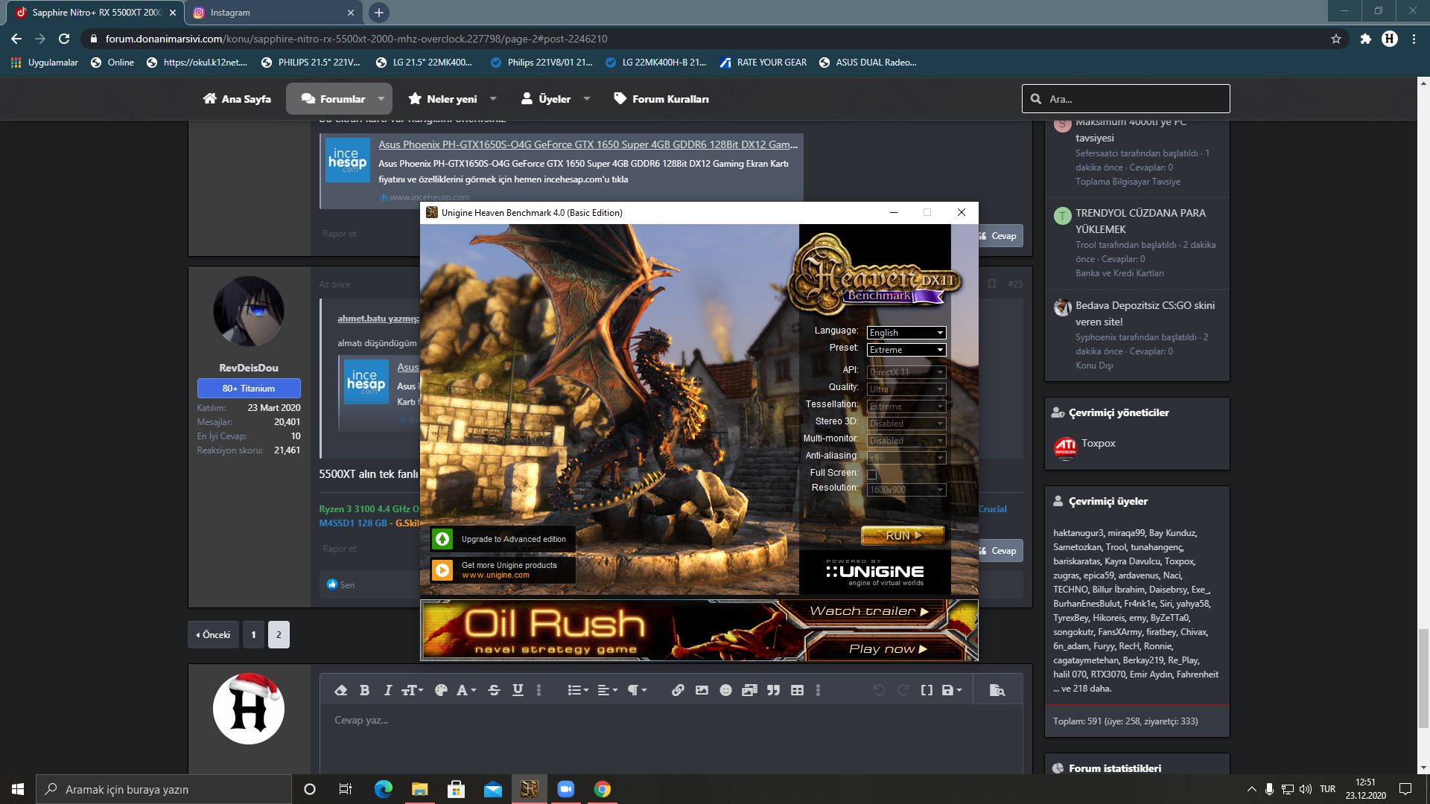Click the RUN button in Heaven Benchmark
Viewport: 1430px width, 804px height.
click(x=903, y=535)
